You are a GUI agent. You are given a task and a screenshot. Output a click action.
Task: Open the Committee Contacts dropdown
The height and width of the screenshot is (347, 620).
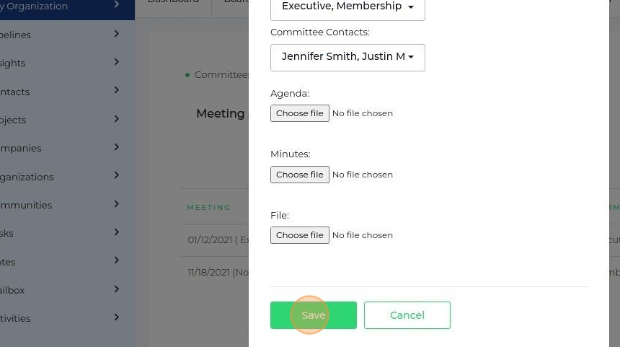pos(347,57)
